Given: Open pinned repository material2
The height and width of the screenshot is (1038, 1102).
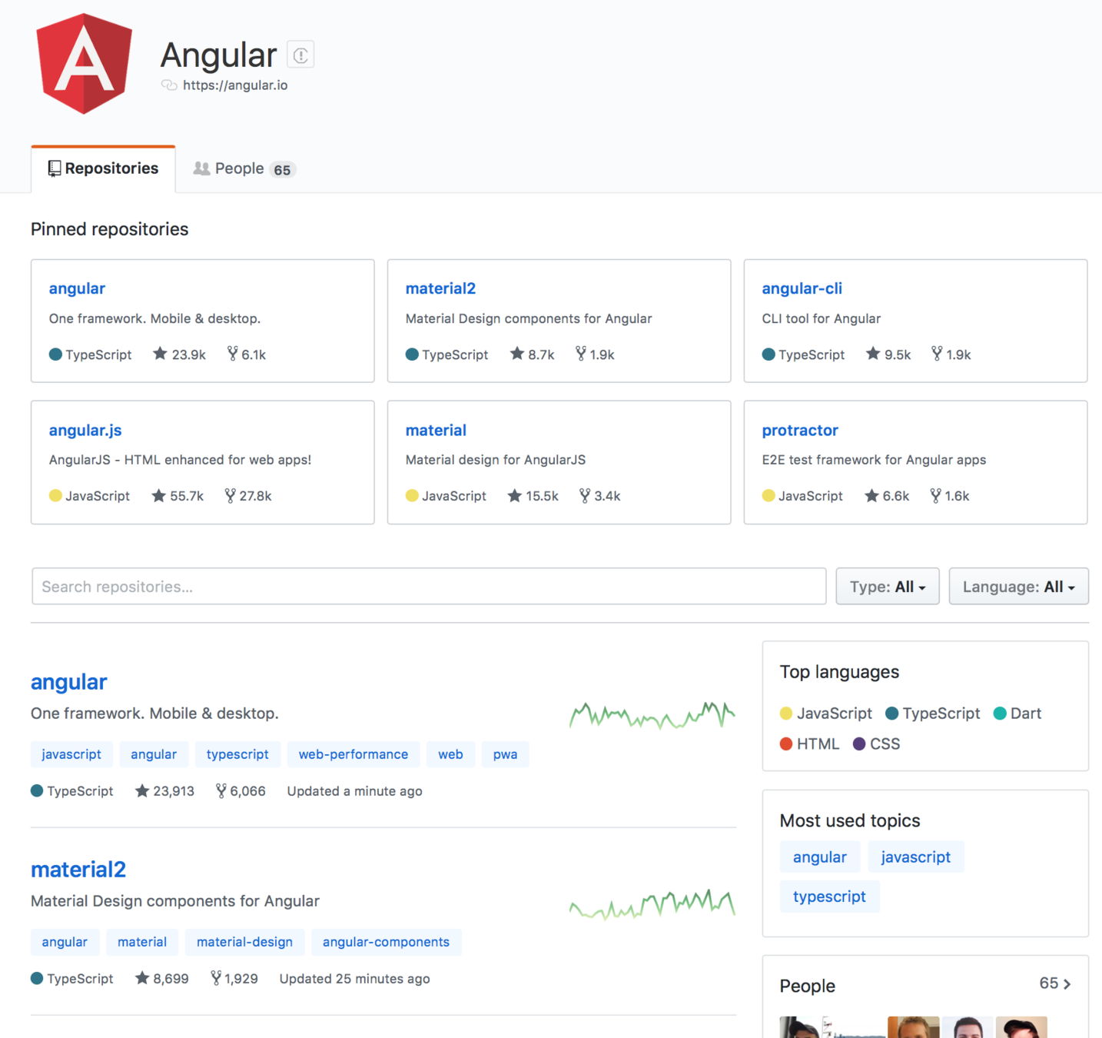Looking at the screenshot, I should (440, 288).
